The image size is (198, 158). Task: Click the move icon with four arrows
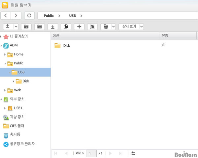coord(79,27)
